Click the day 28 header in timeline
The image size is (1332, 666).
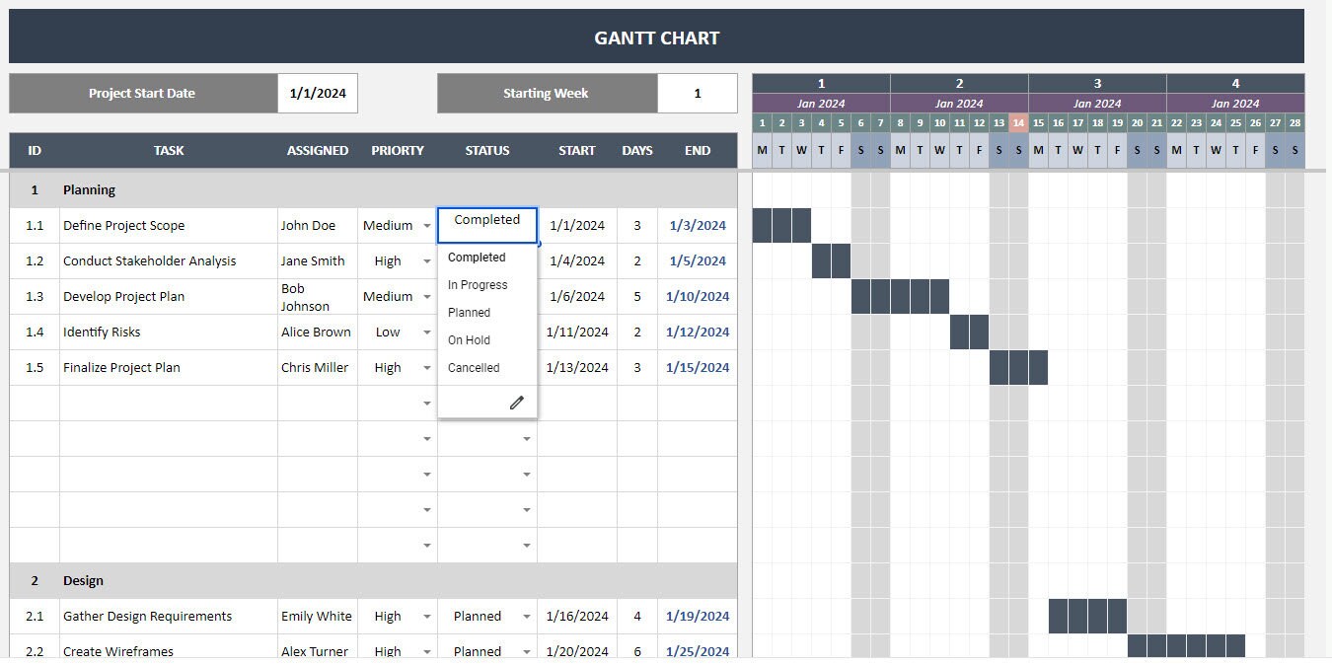point(1295,123)
